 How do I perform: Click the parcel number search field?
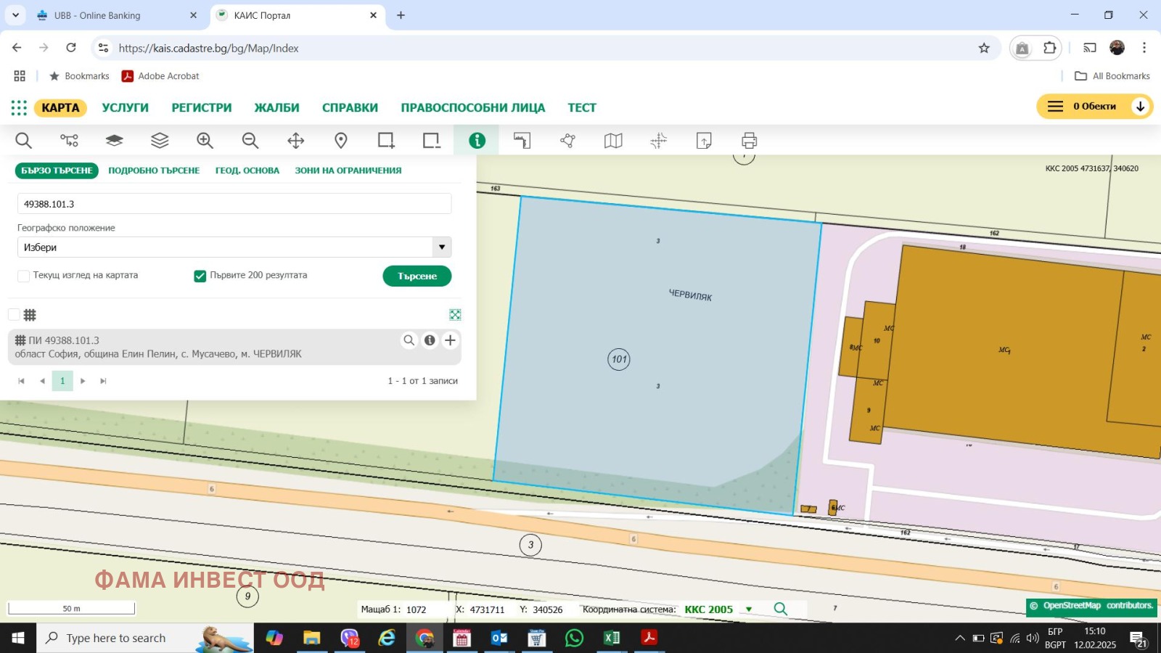tap(234, 204)
